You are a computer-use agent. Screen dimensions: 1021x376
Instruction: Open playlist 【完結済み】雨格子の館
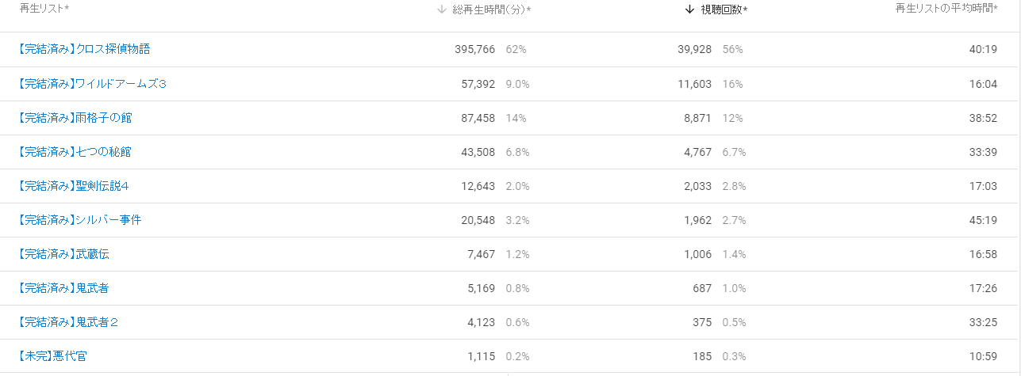pos(74,118)
